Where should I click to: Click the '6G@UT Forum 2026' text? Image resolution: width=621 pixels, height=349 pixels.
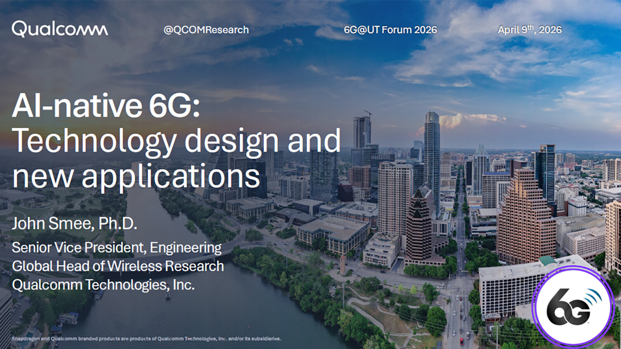(x=390, y=30)
